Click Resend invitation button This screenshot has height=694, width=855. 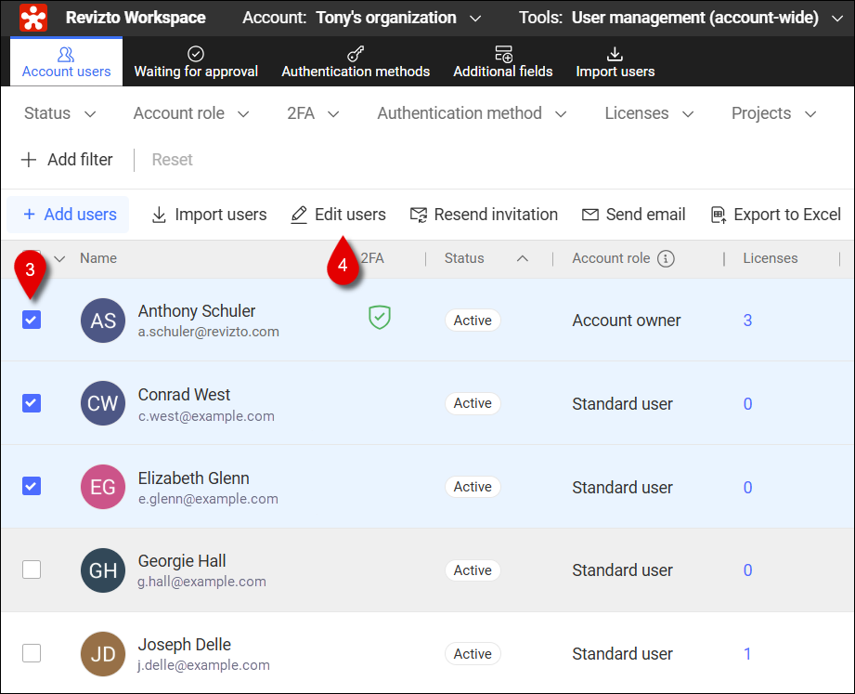(484, 215)
